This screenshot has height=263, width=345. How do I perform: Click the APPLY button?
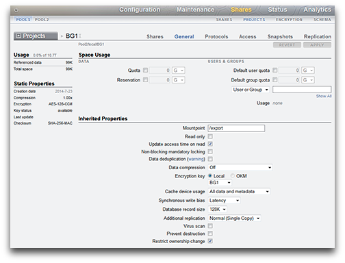coord(317,45)
